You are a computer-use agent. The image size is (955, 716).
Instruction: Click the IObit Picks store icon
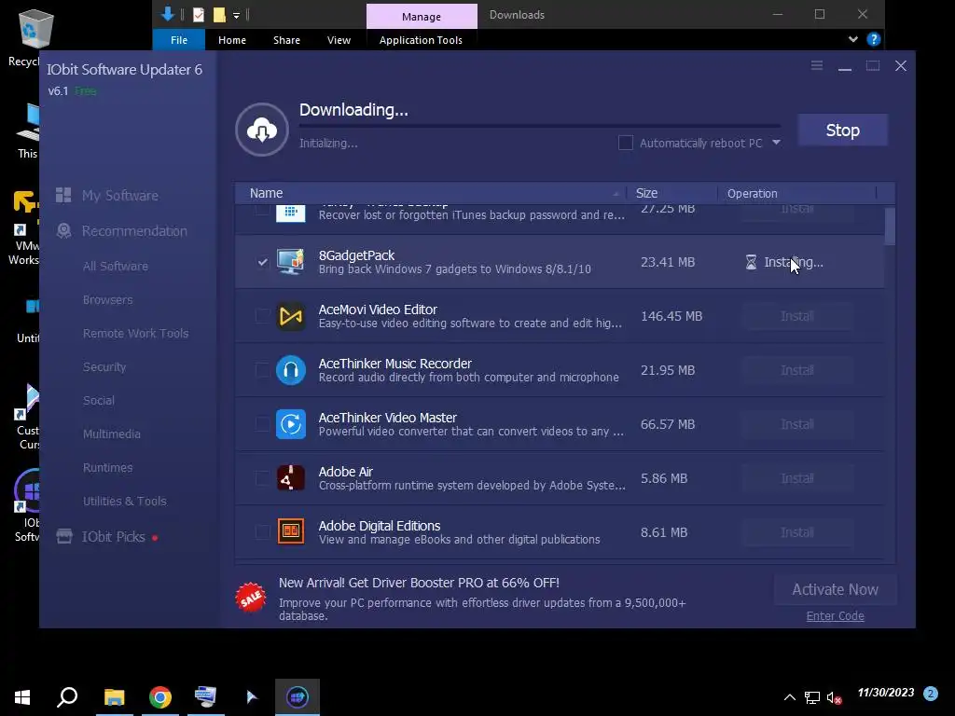[x=64, y=536]
